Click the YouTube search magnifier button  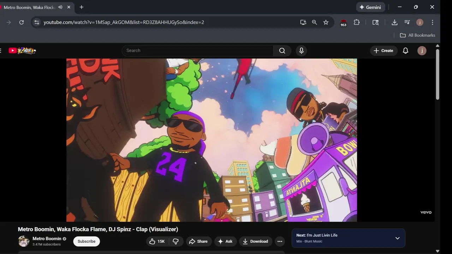tap(282, 50)
